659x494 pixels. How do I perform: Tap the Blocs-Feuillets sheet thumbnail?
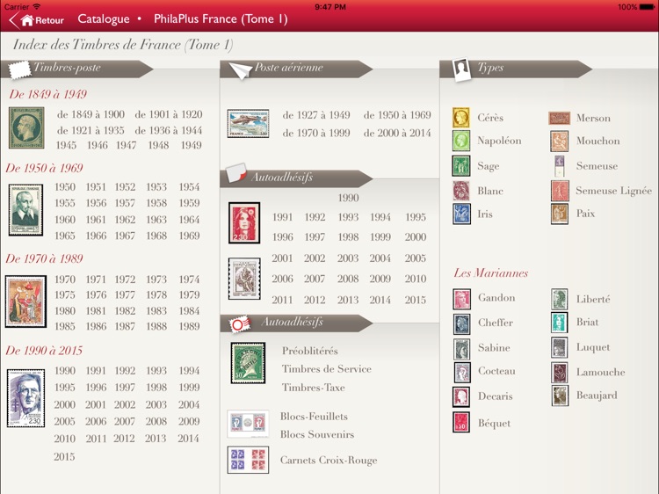(x=248, y=424)
